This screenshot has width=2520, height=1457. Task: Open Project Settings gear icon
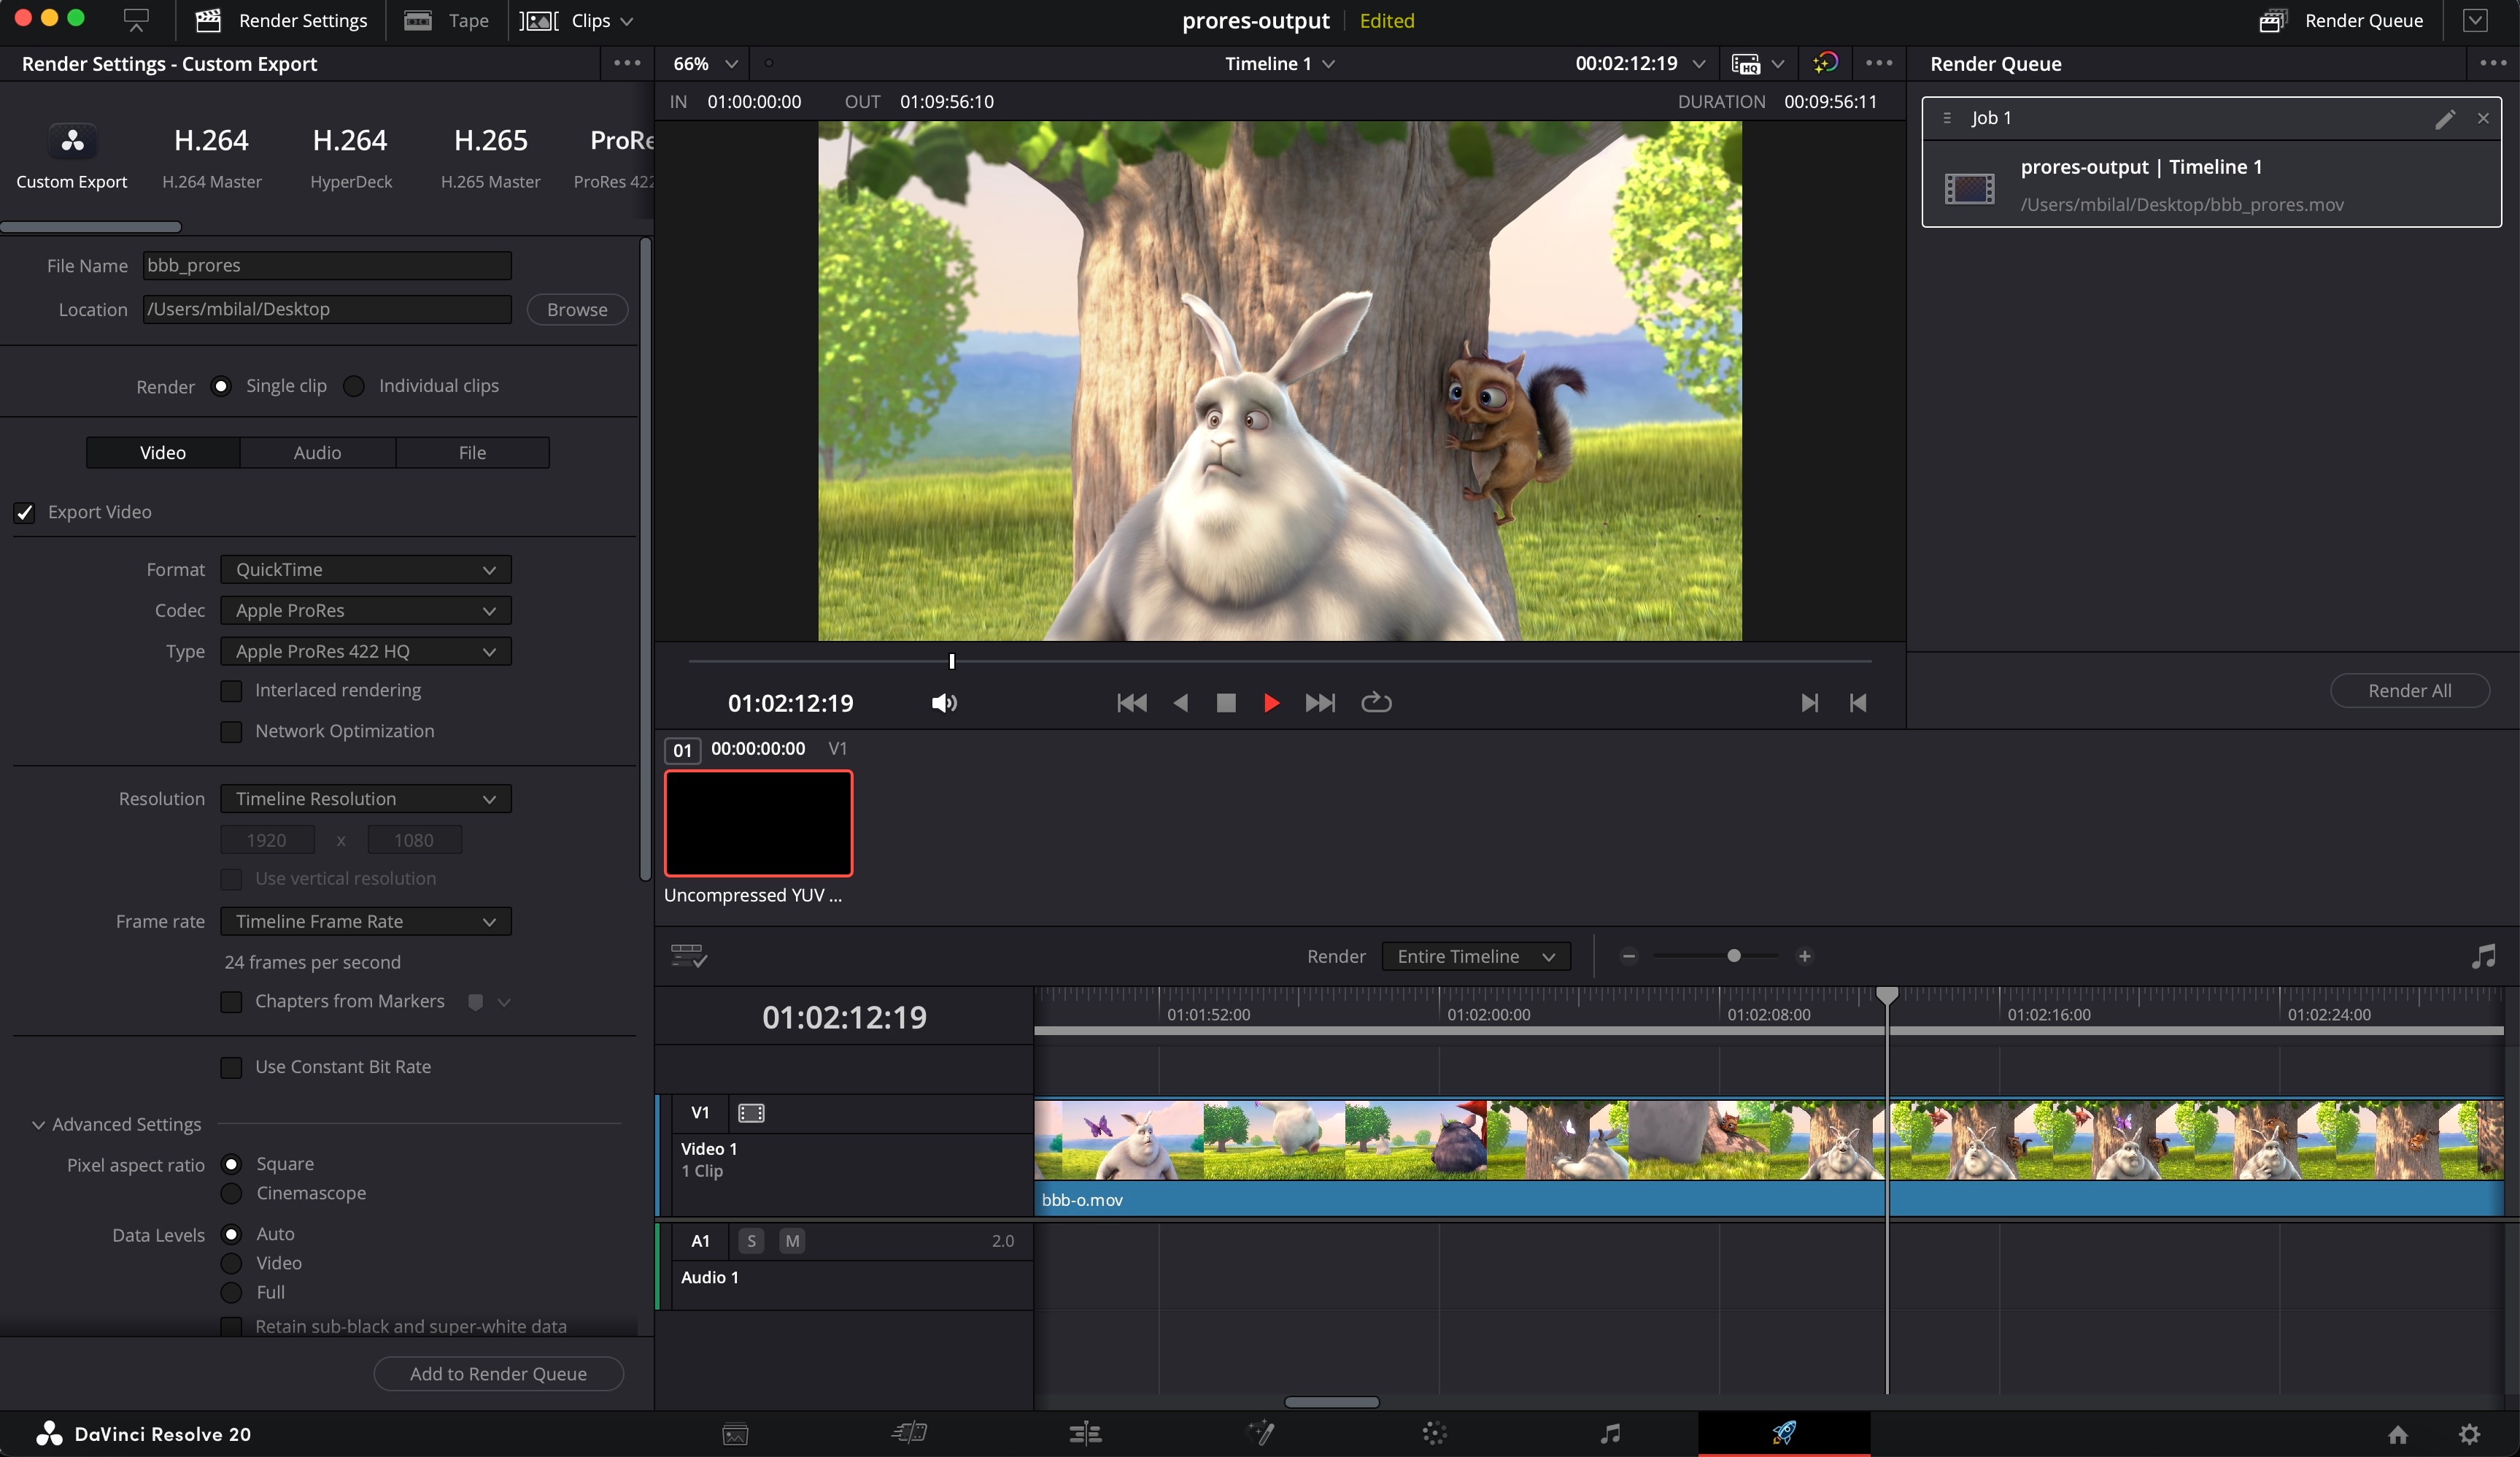2469,1435
